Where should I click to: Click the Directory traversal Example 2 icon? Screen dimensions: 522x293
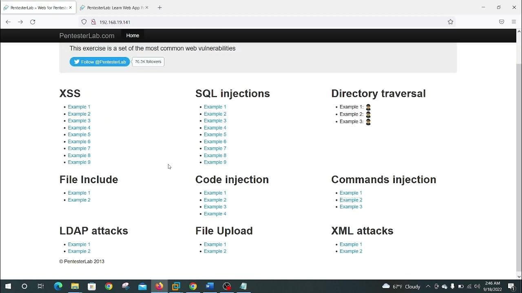click(x=368, y=114)
